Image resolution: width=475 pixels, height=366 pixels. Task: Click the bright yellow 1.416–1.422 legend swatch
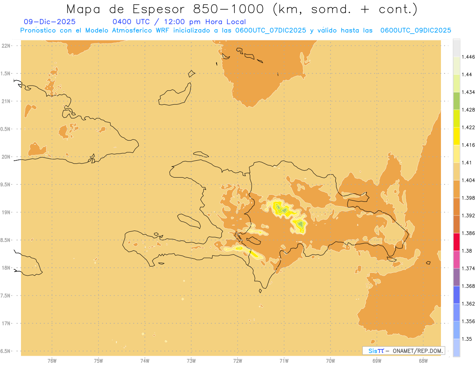(x=456, y=136)
